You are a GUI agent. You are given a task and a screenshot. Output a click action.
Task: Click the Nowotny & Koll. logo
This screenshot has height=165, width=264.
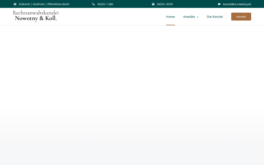(x=36, y=16)
